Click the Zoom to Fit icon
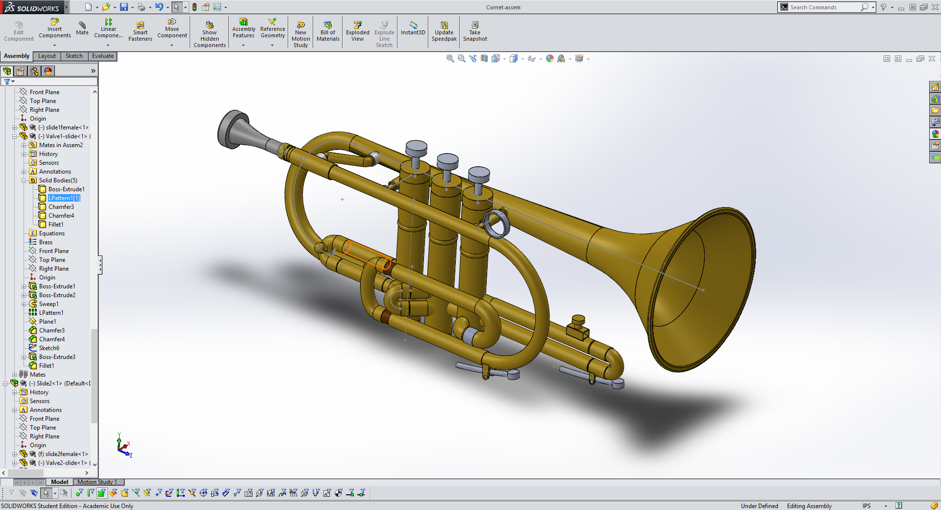Image resolution: width=941 pixels, height=510 pixels. (450, 58)
